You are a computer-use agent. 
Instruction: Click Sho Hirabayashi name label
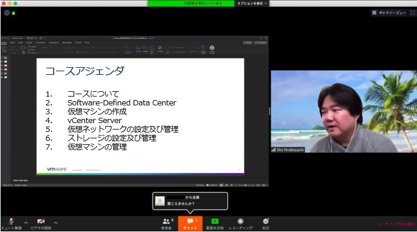[288, 150]
